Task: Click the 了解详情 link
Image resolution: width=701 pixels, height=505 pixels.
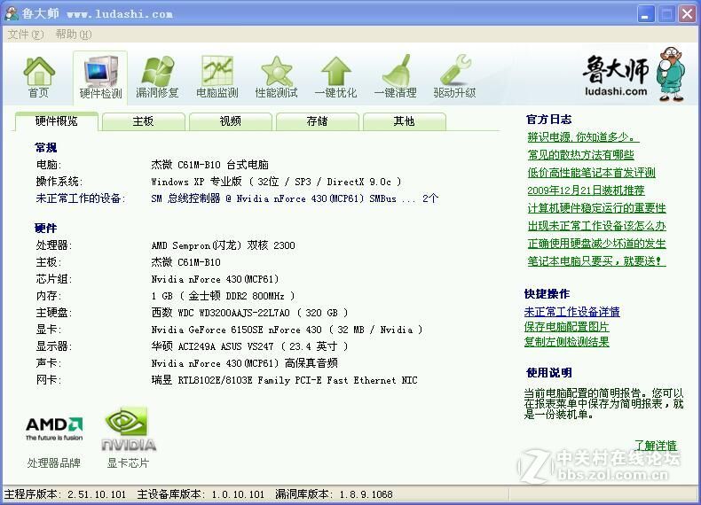Action: click(656, 446)
